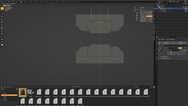The height and width of the screenshot is (106, 188).
Task: Expand the Internal Dependencies section
Action: tap(165, 58)
